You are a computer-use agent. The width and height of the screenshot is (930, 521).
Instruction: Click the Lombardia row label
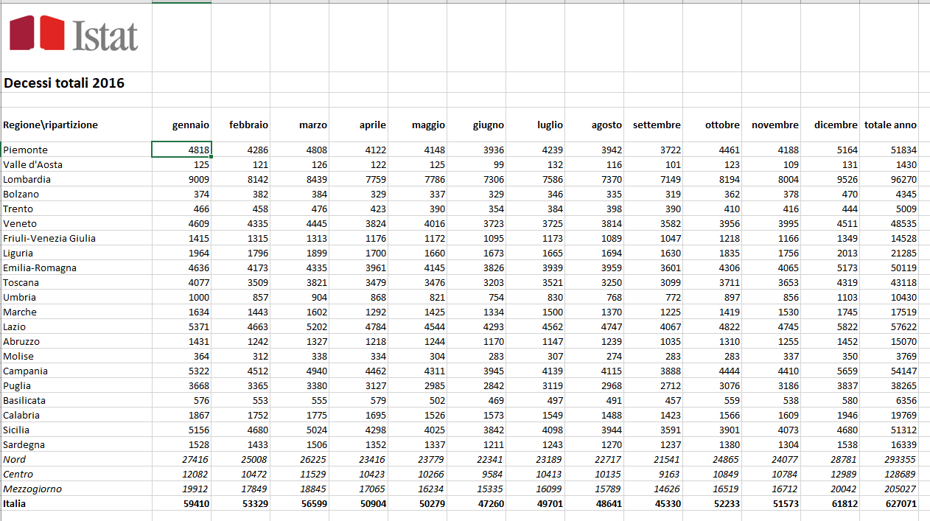point(27,179)
